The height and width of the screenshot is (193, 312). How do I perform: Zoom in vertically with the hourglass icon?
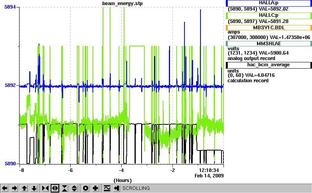pyautogui.click(x=65, y=188)
